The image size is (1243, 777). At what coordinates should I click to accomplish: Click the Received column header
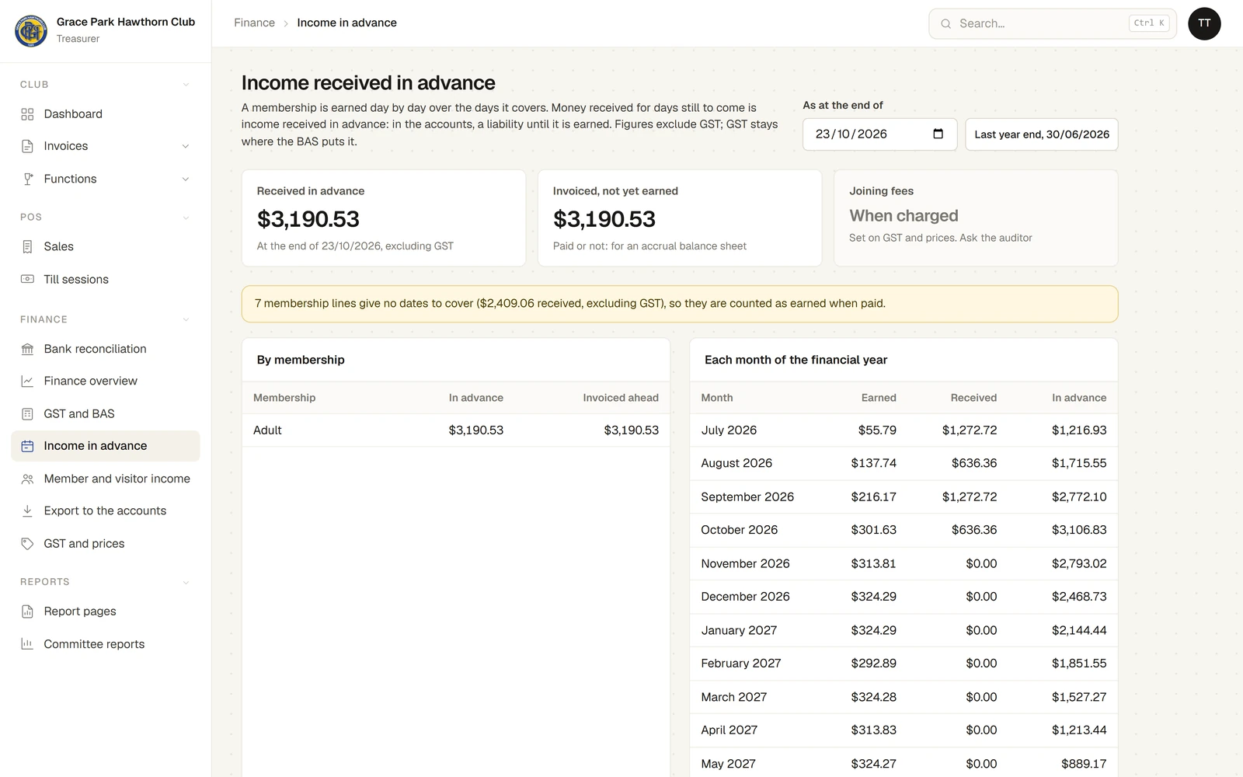(973, 398)
